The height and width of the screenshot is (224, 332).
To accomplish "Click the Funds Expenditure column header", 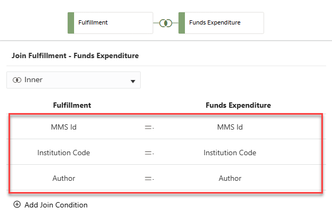I will click(x=238, y=105).
